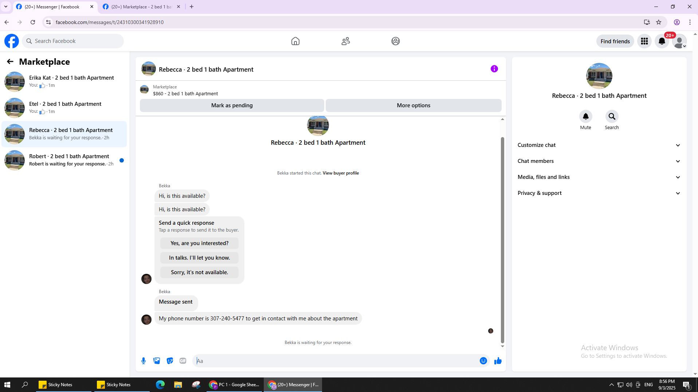Send quick reply 'Yes, are you interested?'
The image size is (698, 392).
(200, 243)
